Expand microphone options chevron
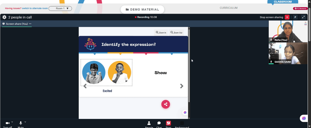 tap(25, 122)
